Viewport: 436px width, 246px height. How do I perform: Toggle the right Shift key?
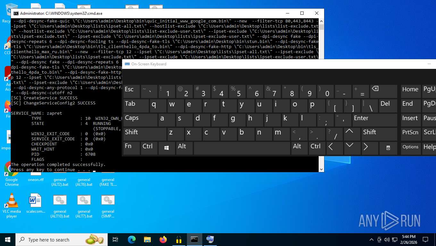379,134
